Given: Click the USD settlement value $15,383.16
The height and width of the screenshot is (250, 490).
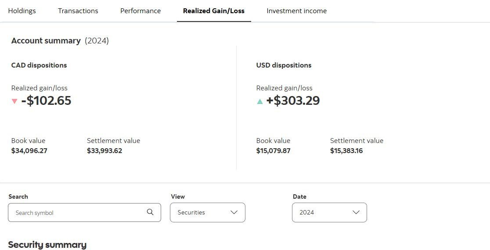Looking at the screenshot, I should 346,151.
